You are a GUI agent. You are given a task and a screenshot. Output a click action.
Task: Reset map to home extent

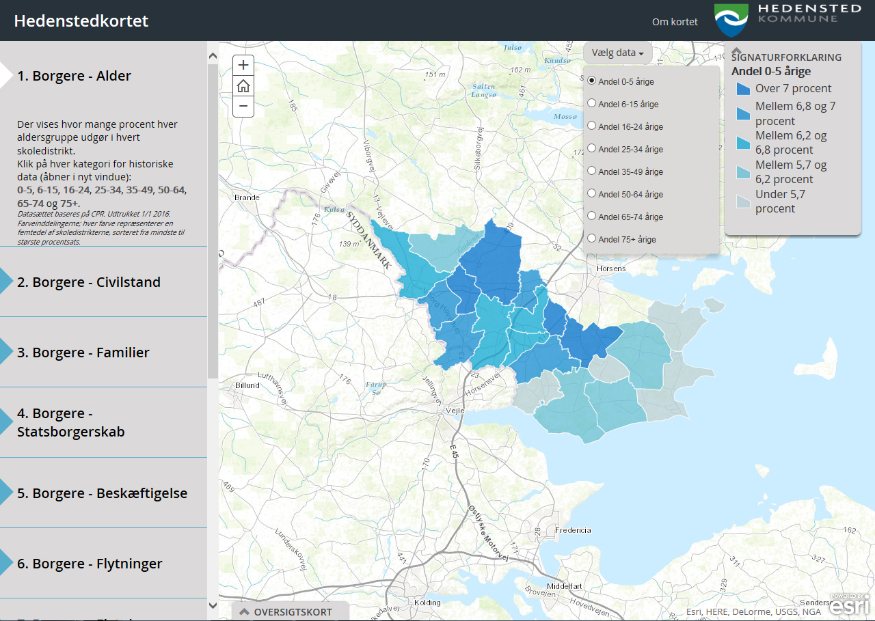pyautogui.click(x=243, y=86)
